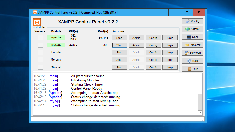Open the Apache Config menu

point(153,38)
